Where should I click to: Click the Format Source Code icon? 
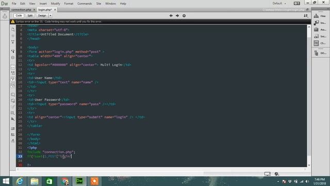click(13, 141)
